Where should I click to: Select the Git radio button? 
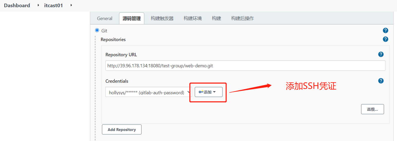tap(97, 30)
